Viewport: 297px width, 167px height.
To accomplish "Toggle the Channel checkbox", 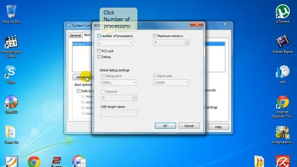I will pos(103,91).
